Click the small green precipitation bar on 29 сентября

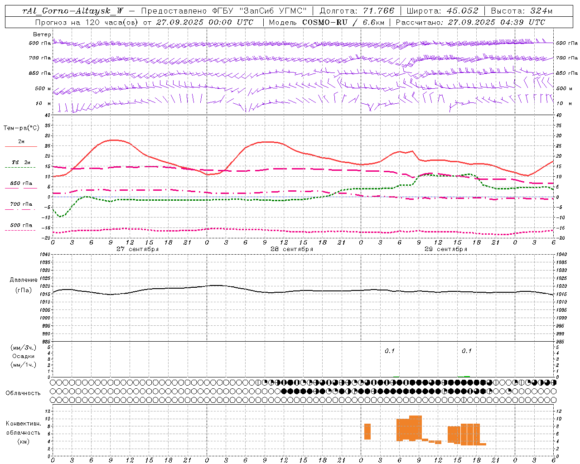(x=467, y=376)
